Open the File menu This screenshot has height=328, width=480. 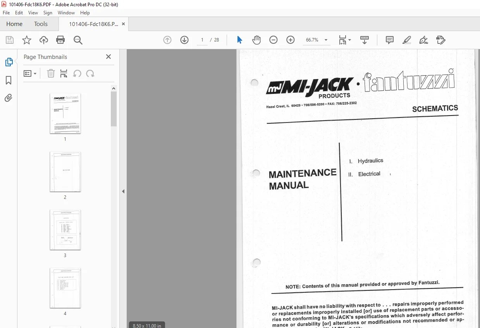pos(6,13)
